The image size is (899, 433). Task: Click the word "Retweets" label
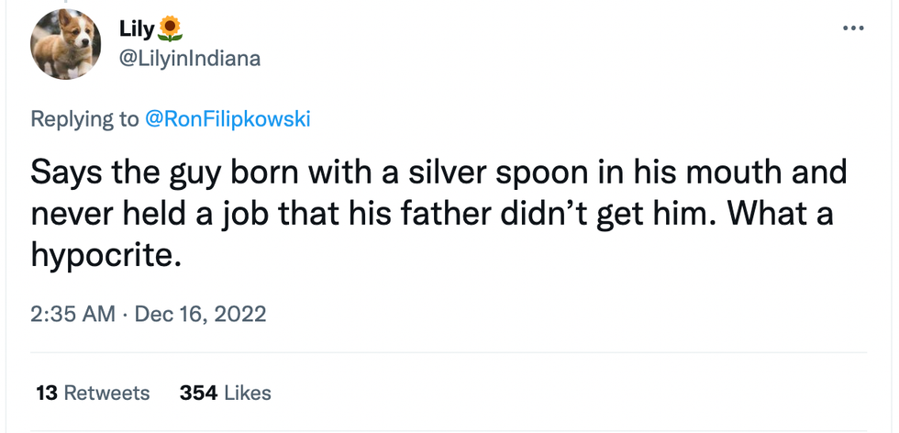(x=106, y=393)
